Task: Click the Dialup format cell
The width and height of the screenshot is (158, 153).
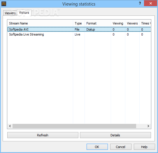Action: point(91,29)
